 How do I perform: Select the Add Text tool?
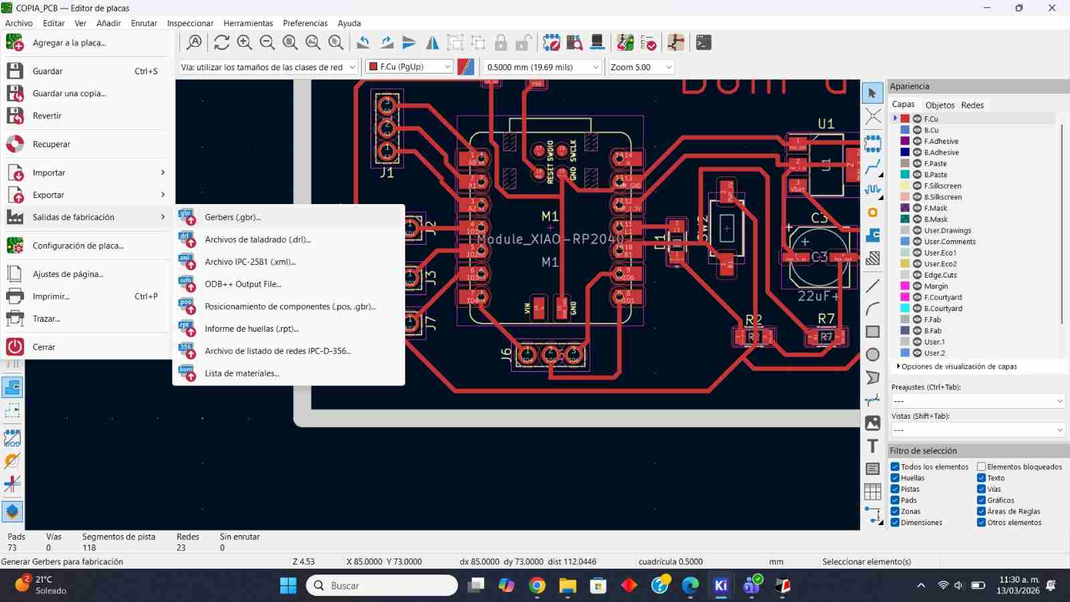pos(872,446)
